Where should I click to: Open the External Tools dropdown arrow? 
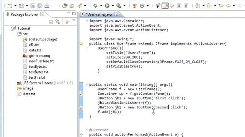pyautogui.click(x=124, y=6)
